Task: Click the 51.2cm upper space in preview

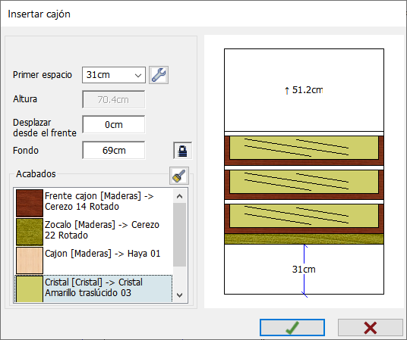Action: tap(304, 90)
